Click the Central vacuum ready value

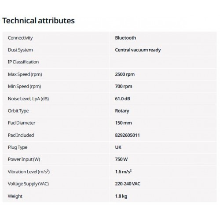[138, 50]
